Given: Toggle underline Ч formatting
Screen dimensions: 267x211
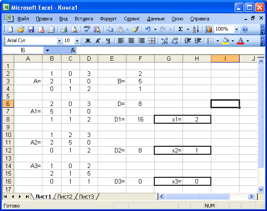Looking at the screenshot, I should tap(108, 41).
